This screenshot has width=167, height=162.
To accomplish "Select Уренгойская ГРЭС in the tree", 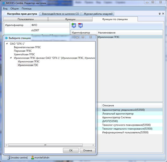I will click(24, 54).
